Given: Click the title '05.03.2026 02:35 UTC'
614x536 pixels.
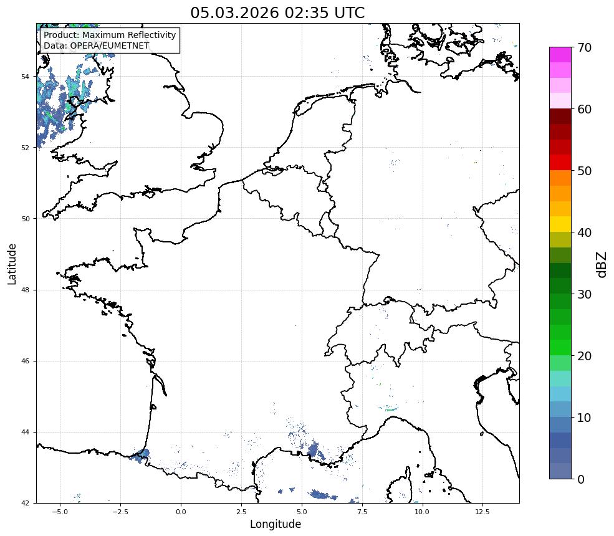Looking at the screenshot, I should (x=277, y=12).
